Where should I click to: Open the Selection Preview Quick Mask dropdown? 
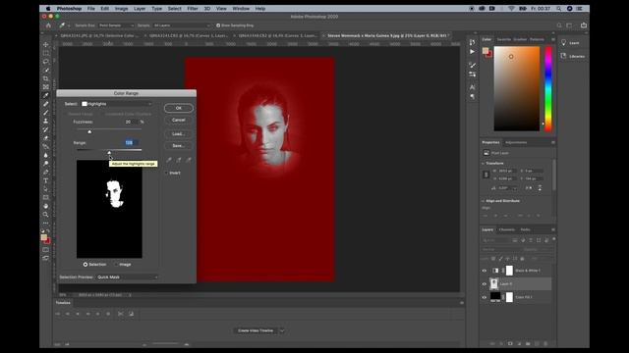click(127, 277)
